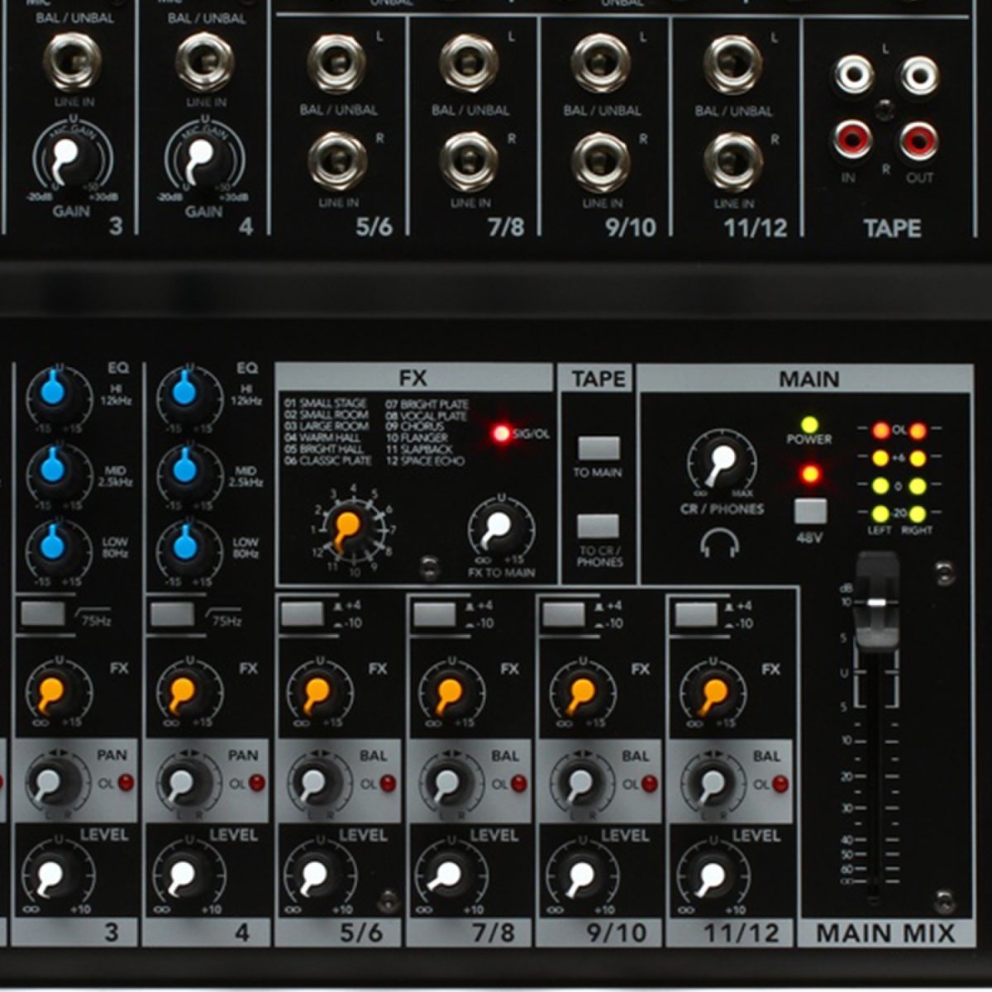Click the FX section header label
This screenshot has width=992, height=992.
point(413,378)
